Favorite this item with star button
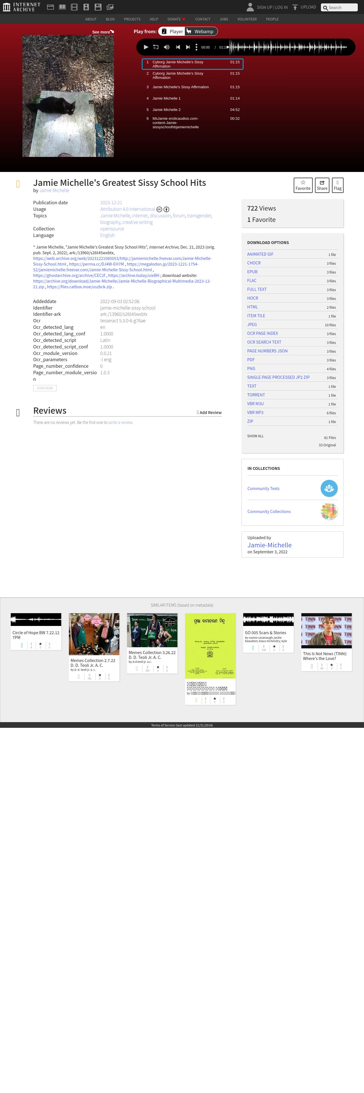364x1093 pixels. (x=303, y=185)
